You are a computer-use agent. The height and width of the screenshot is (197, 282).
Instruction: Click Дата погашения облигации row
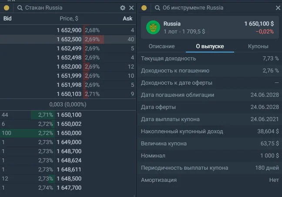[x=210, y=95]
